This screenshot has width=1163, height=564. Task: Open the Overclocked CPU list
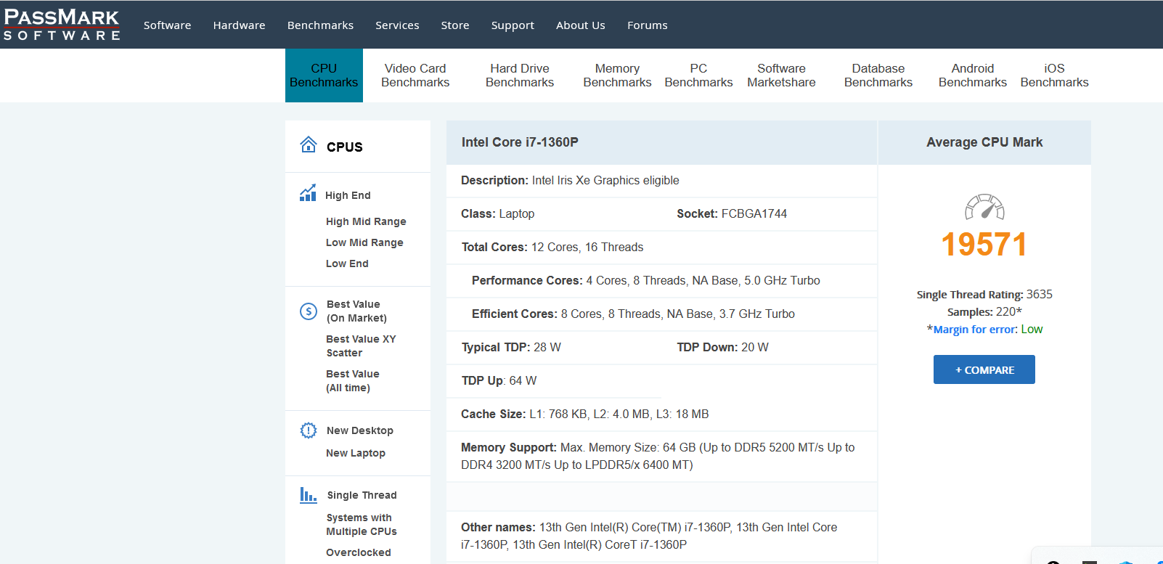tap(359, 552)
